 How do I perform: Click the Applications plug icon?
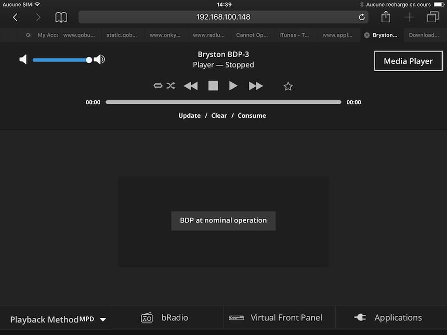360,317
